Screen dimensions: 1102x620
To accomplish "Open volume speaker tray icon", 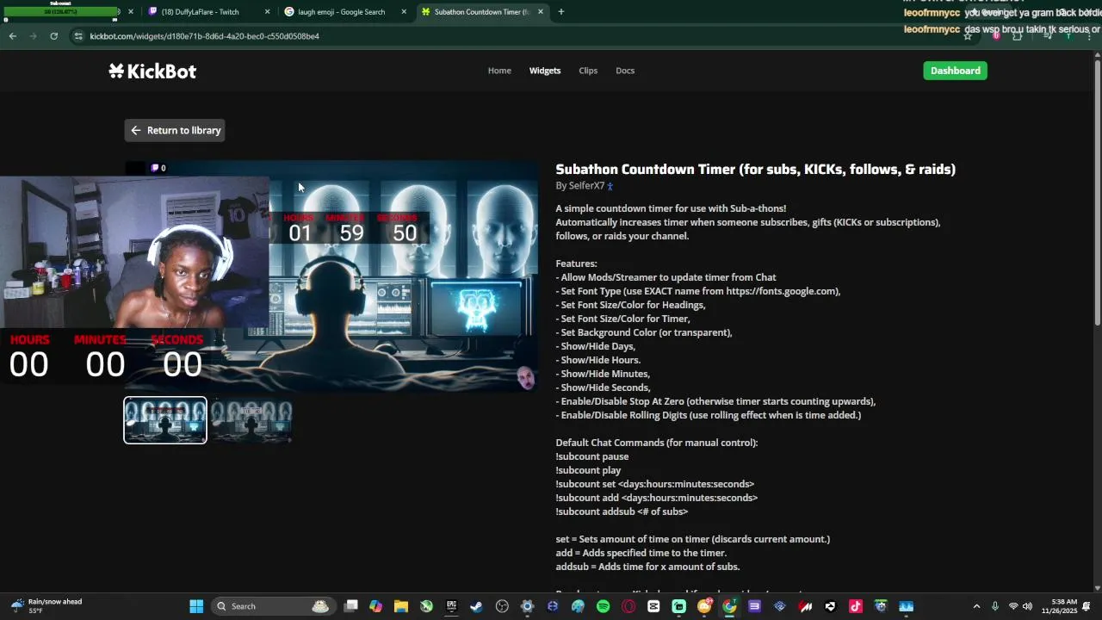I will [x=1027, y=606].
